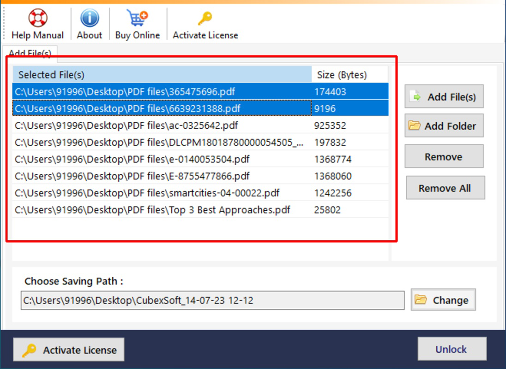Switch to the Add File(s) tab
This screenshot has height=369, width=506.
(x=30, y=53)
